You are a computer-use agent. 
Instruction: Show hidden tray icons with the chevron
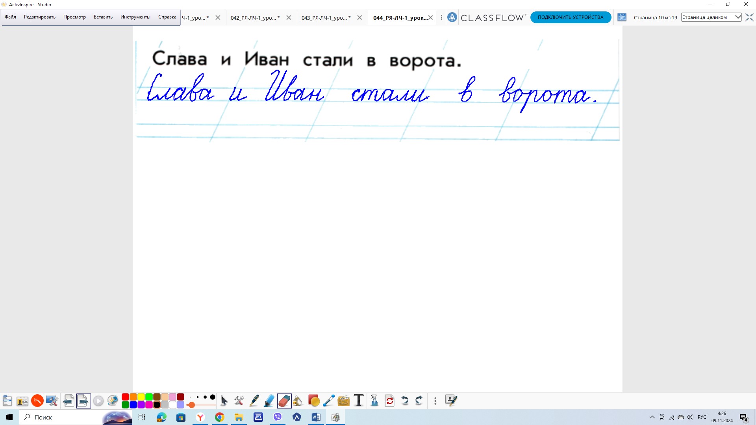(652, 417)
